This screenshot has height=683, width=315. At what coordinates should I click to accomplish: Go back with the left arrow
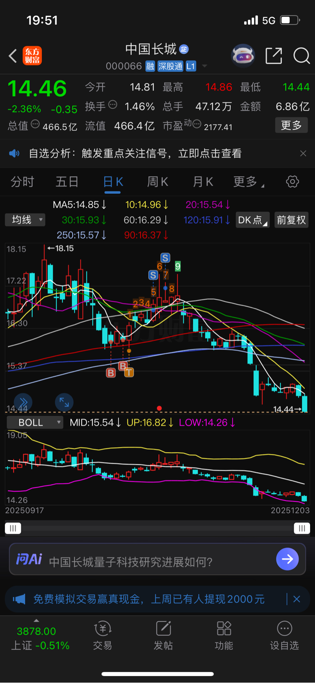click(13, 55)
